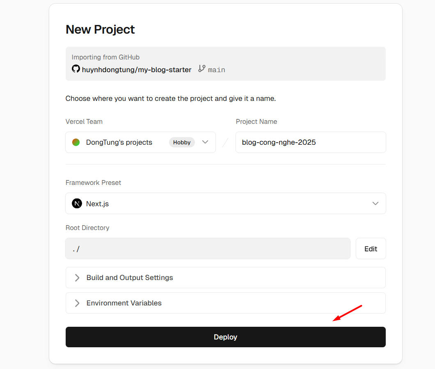Click the huynhdongtung/my-blog-starter repository link
This screenshot has width=435, height=369.
pos(137,69)
